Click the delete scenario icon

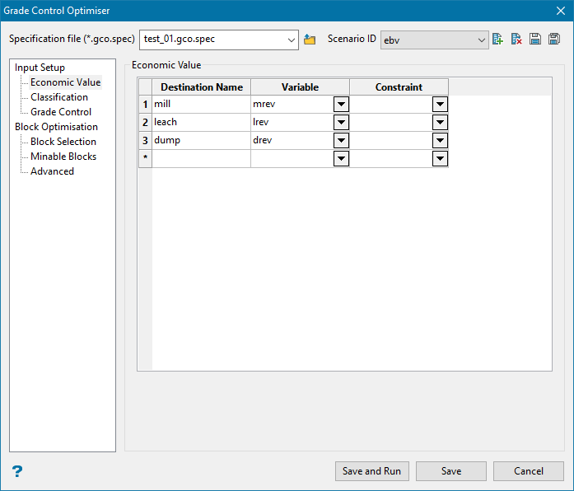click(x=516, y=40)
